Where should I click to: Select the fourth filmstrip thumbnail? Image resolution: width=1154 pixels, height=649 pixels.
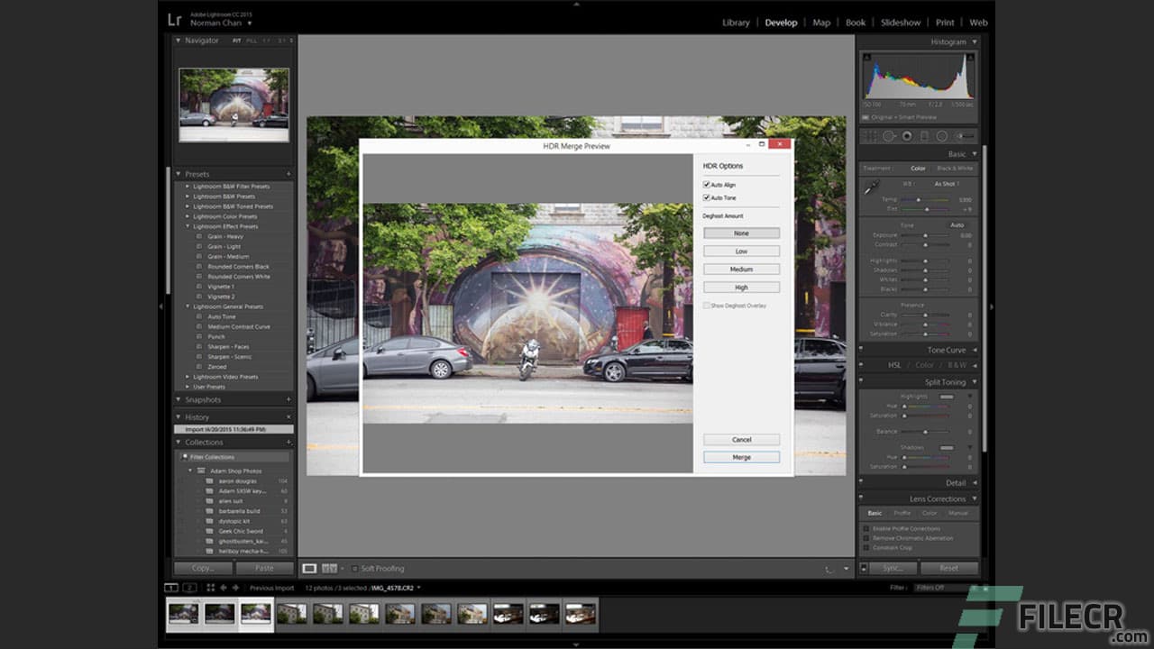pos(293,614)
